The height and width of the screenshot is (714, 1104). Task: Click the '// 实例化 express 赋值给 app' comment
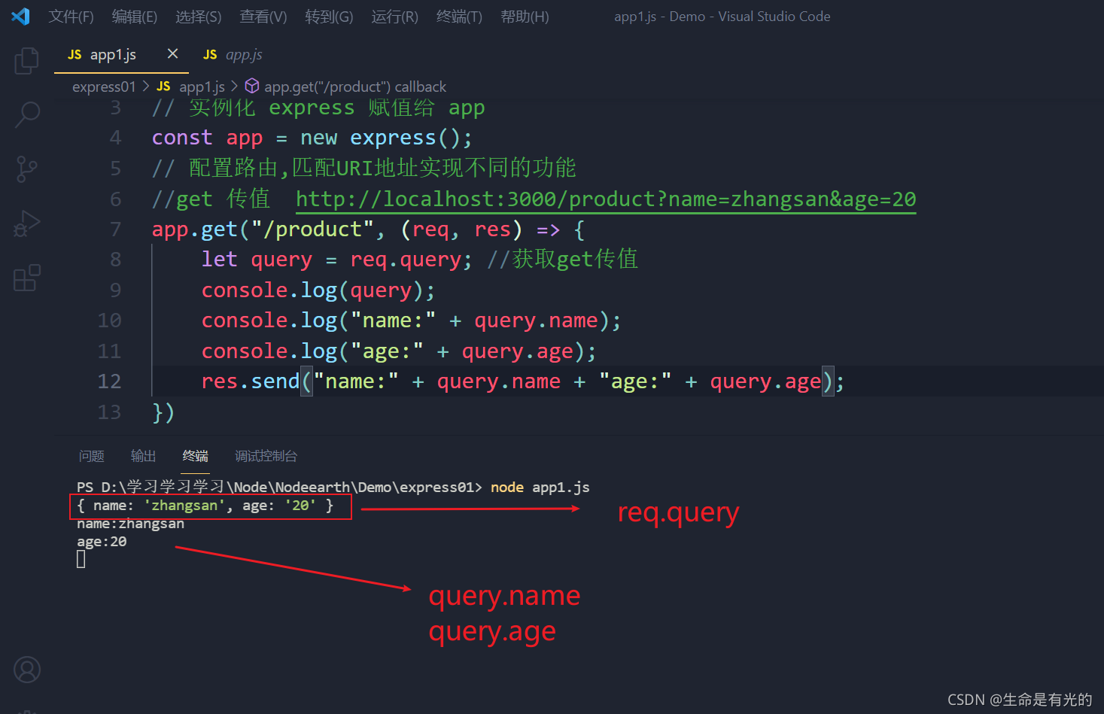tap(318, 108)
